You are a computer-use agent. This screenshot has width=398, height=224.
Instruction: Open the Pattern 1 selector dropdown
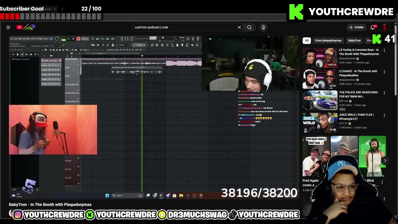pos(140,45)
